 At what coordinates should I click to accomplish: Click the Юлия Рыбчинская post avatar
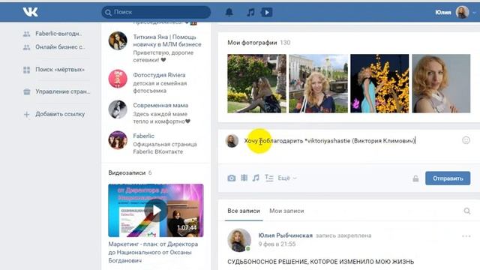click(239, 240)
